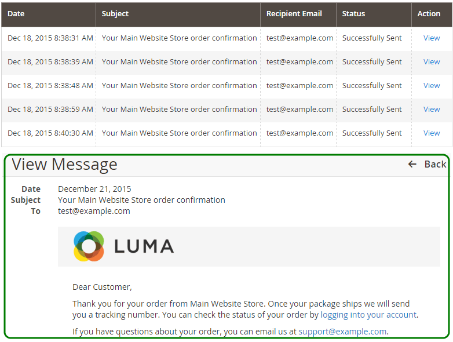View the 8:40:30 AM email message
The image size is (453, 342).
click(x=432, y=133)
